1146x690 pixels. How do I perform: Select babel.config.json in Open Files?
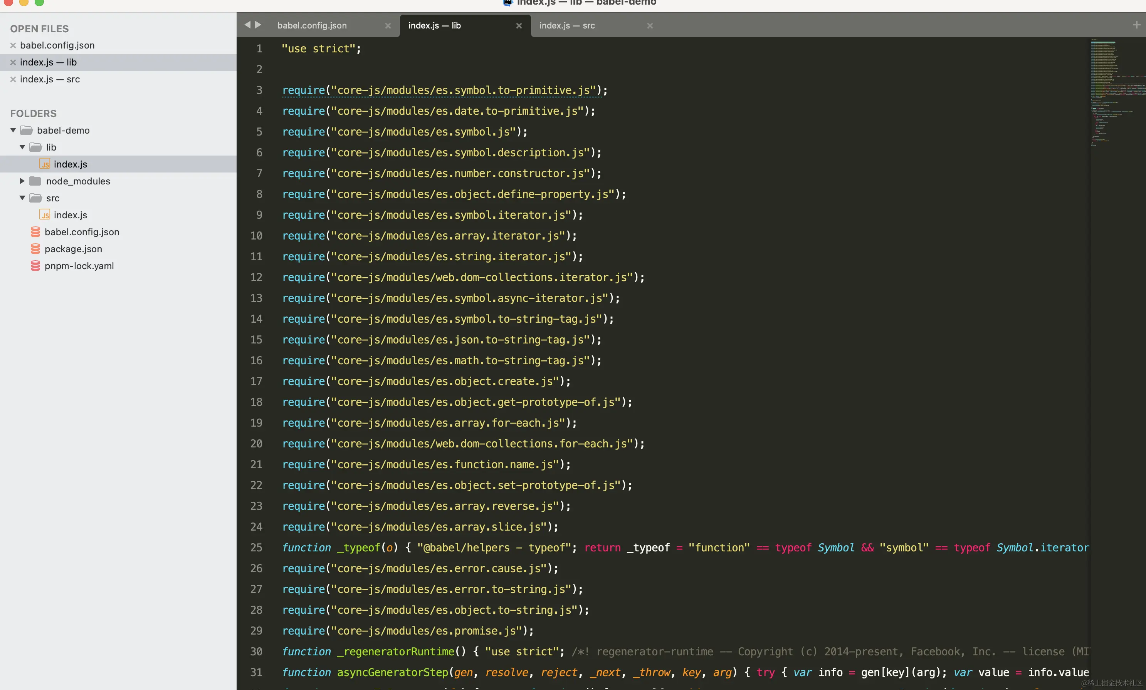pos(57,45)
